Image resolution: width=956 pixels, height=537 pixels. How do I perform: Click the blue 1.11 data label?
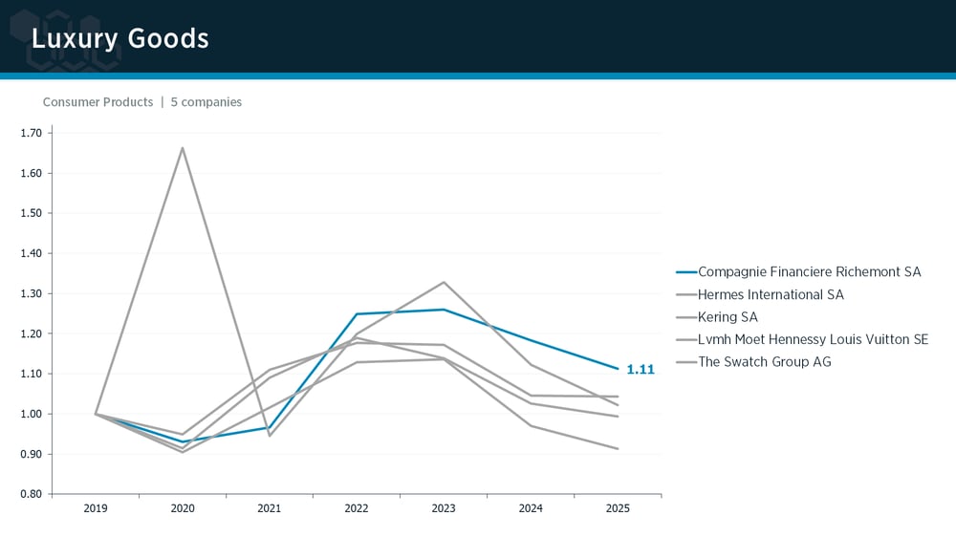tap(641, 370)
